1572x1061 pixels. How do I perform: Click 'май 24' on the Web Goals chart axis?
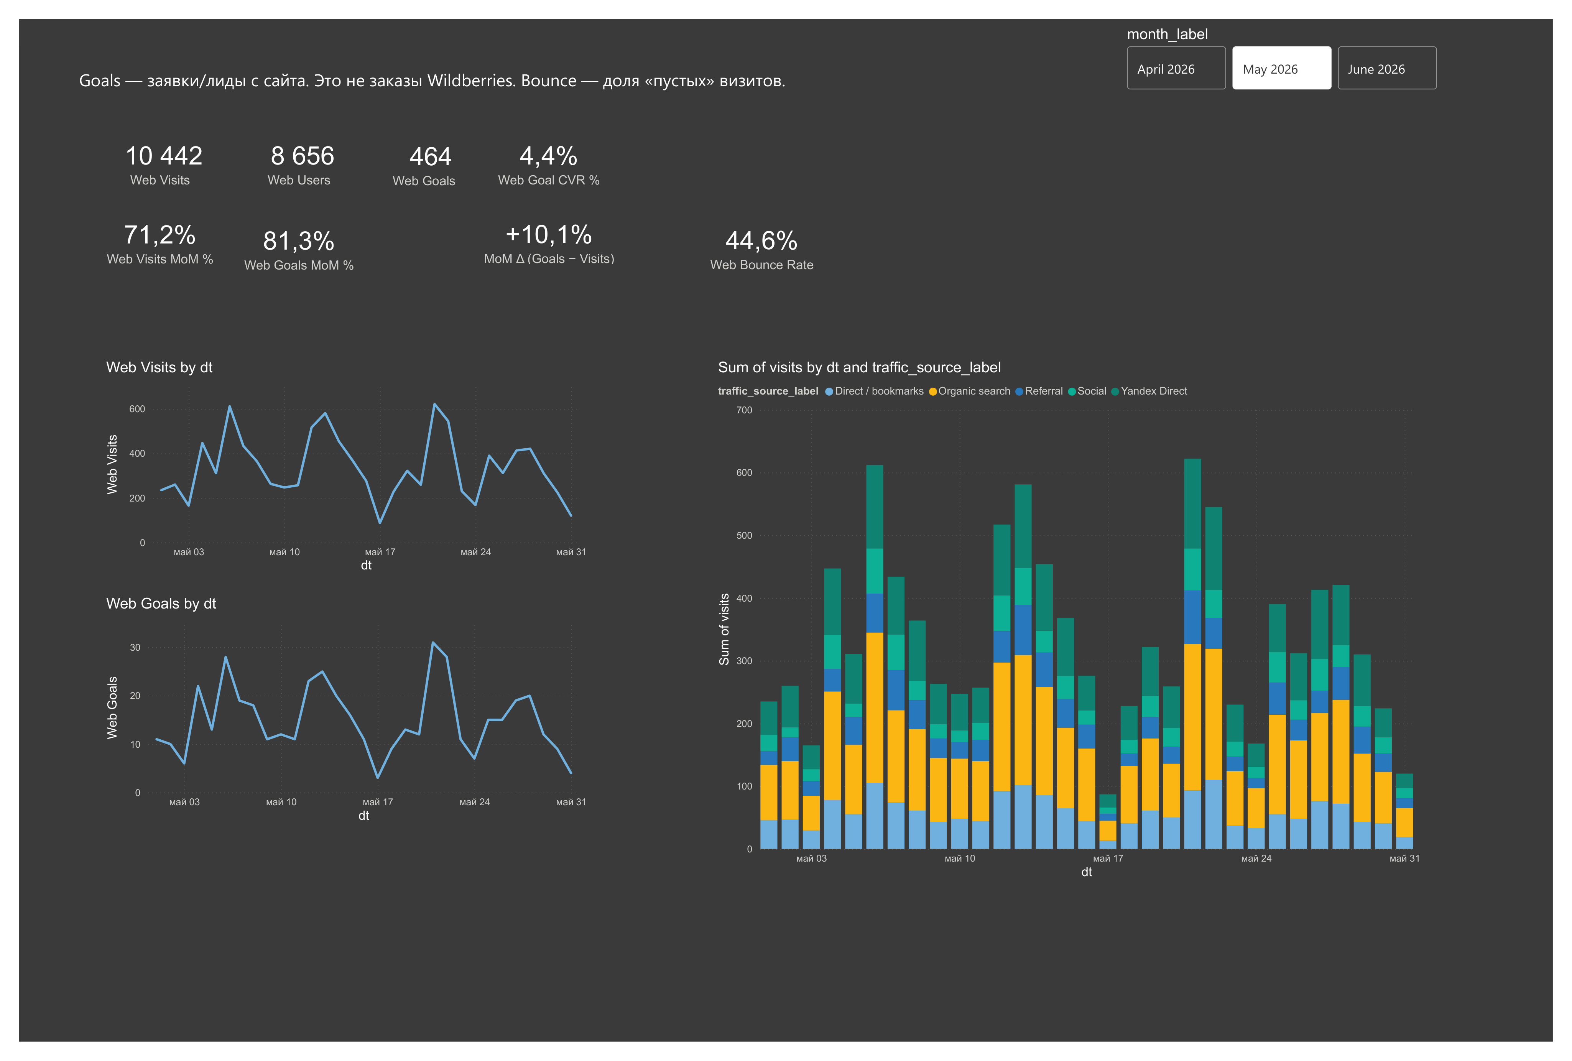point(474,802)
